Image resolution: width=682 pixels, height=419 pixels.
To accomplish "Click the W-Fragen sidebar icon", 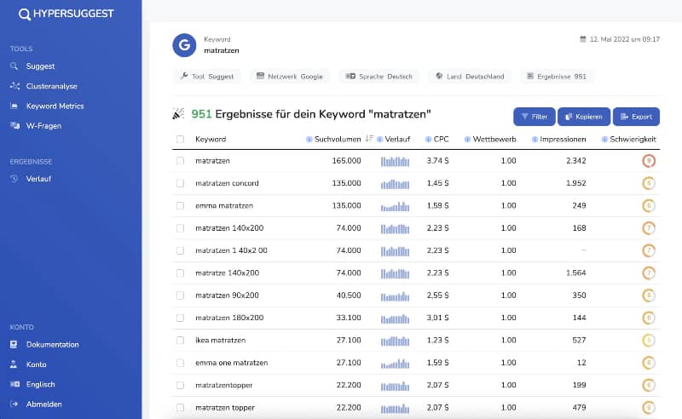I will coord(14,126).
